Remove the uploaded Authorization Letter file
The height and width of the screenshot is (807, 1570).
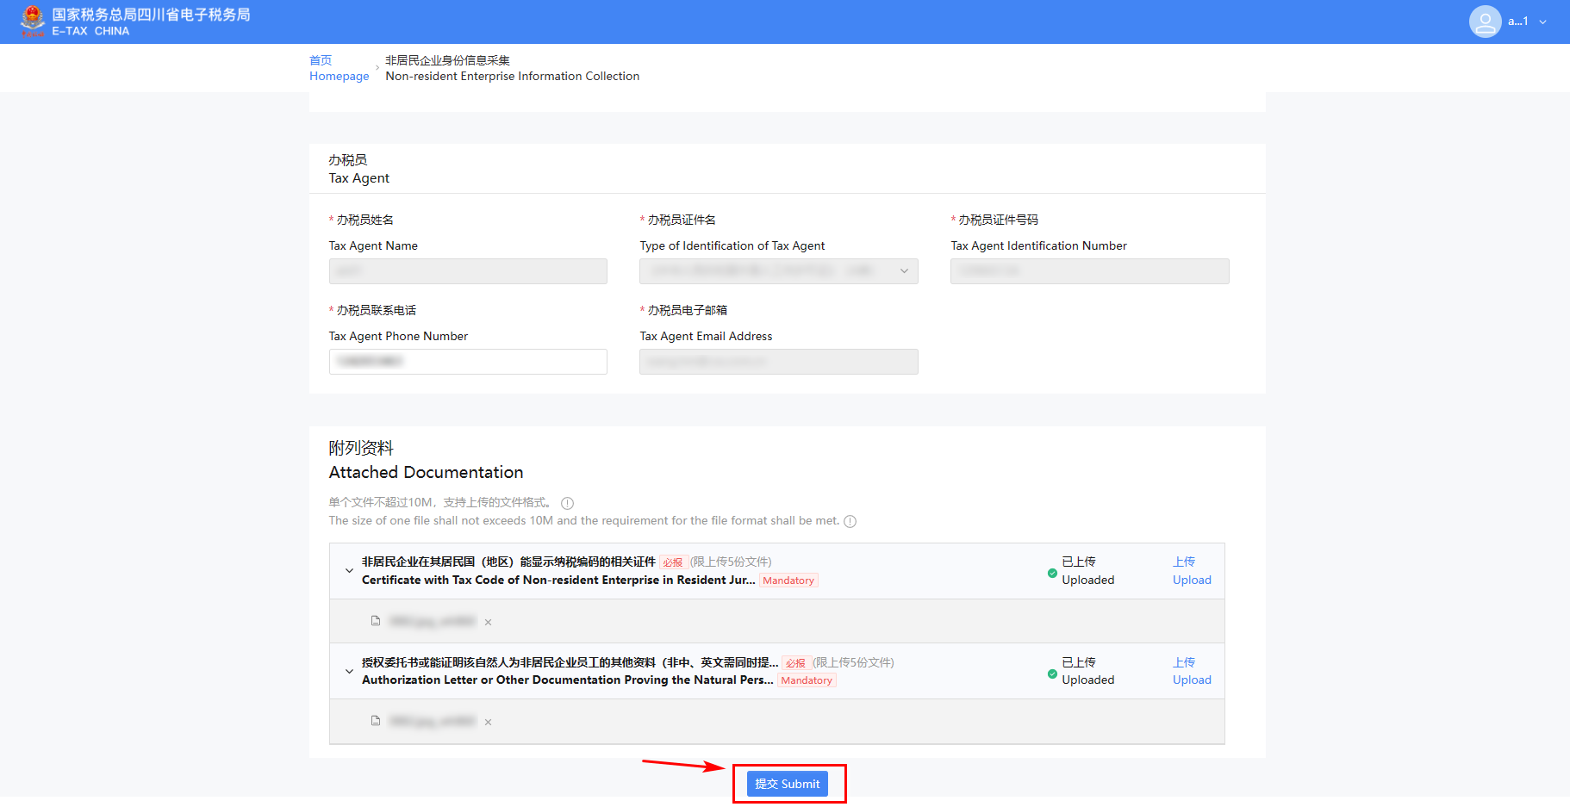pyautogui.click(x=488, y=722)
